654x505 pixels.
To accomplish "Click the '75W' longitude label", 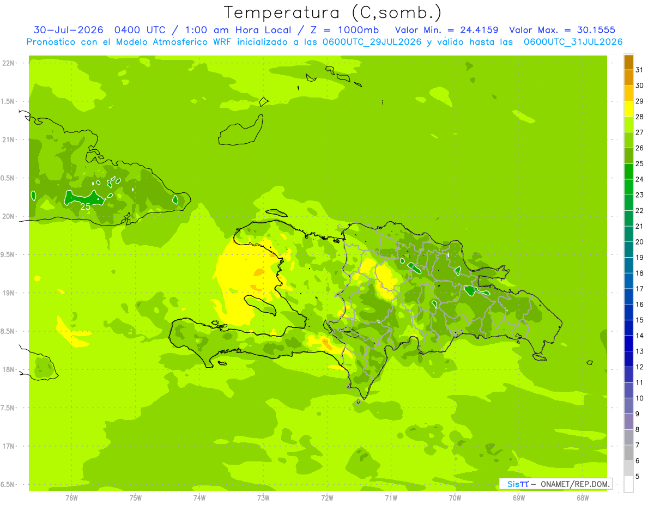I will tap(136, 497).
